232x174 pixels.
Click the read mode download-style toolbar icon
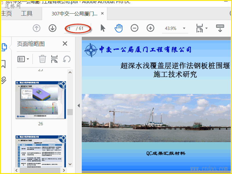[220, 28]
